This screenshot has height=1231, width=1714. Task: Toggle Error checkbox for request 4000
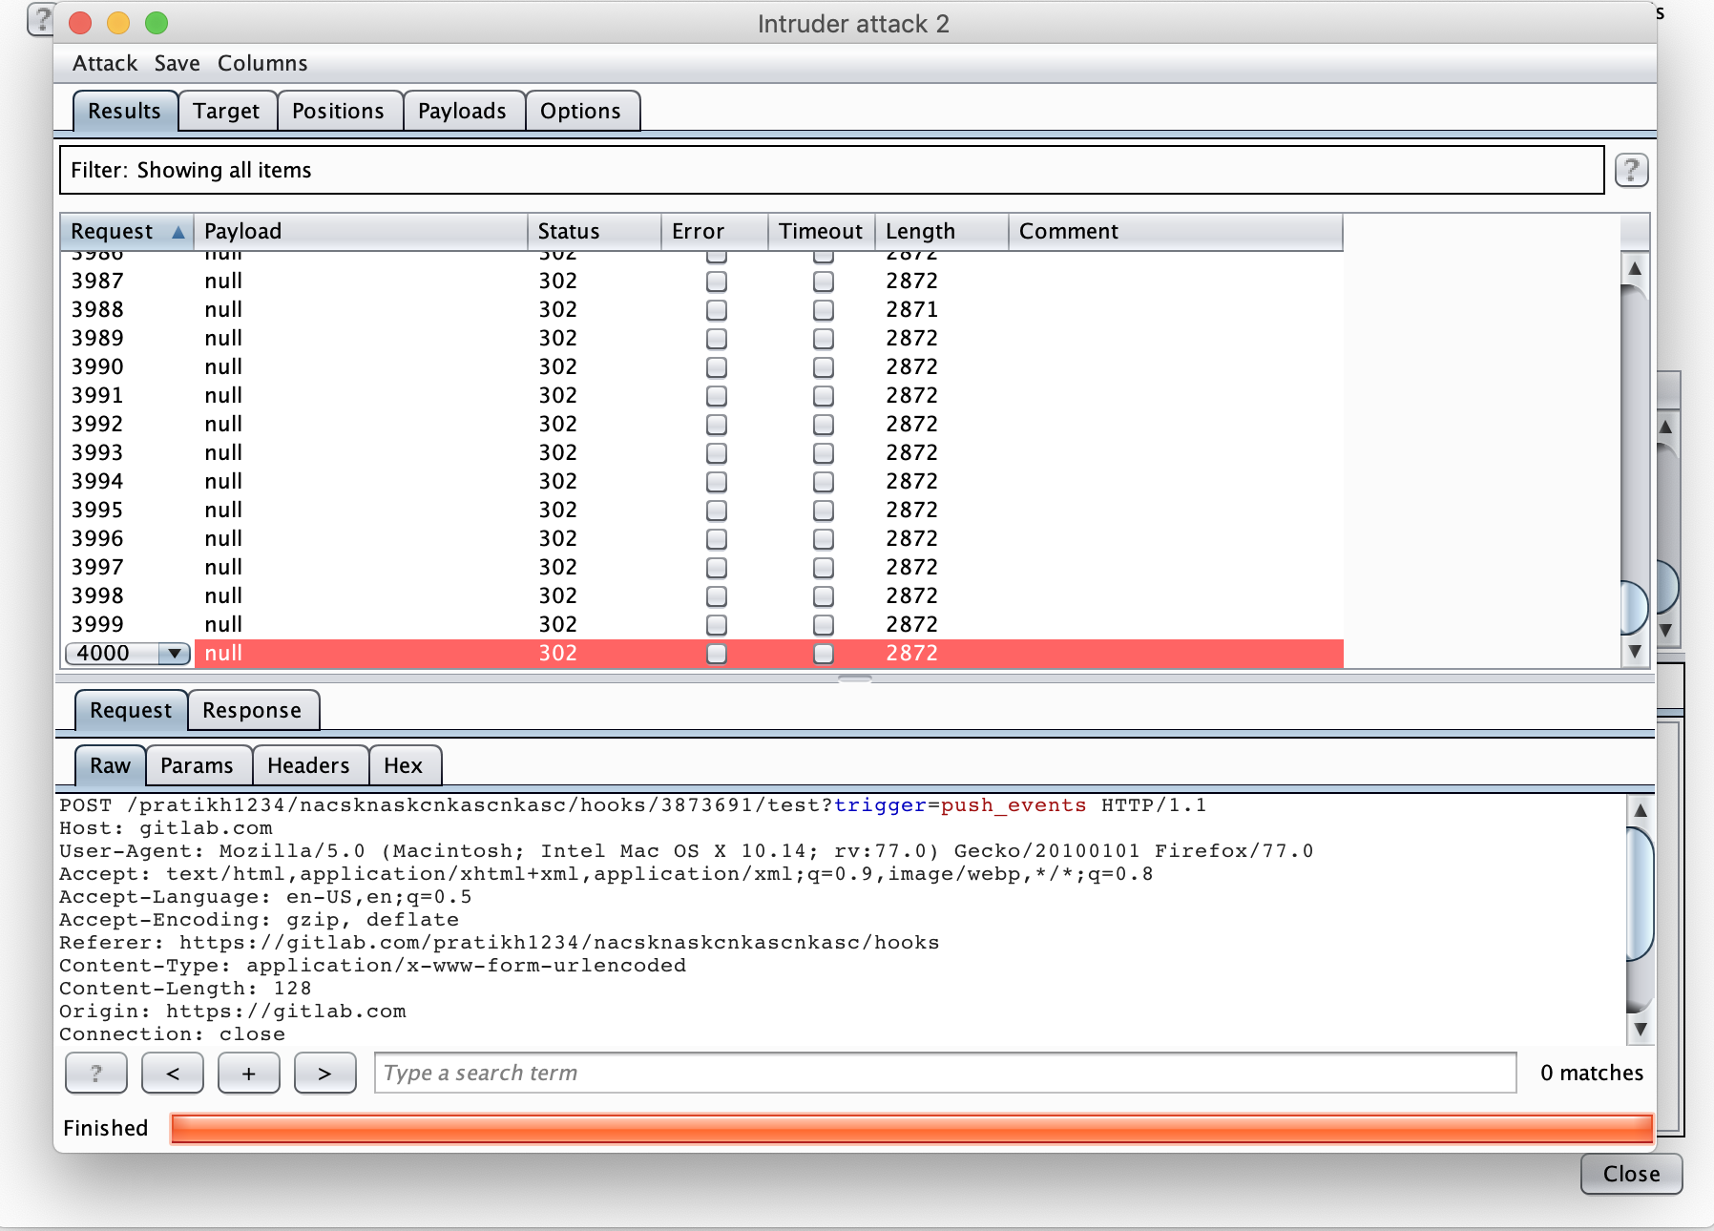716,654
